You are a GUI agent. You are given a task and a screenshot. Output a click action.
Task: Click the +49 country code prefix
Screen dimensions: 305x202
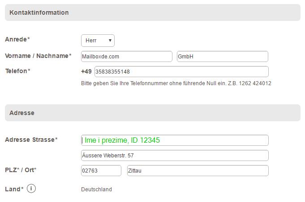(x=86, y=72)
